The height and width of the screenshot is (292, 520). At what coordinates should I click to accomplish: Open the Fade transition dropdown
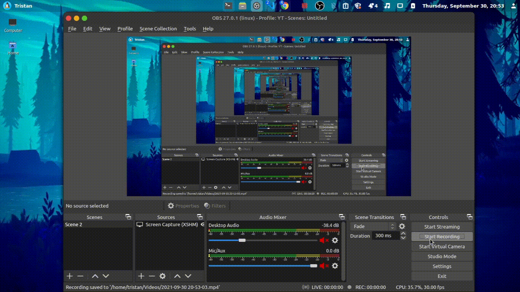point(373,226)
